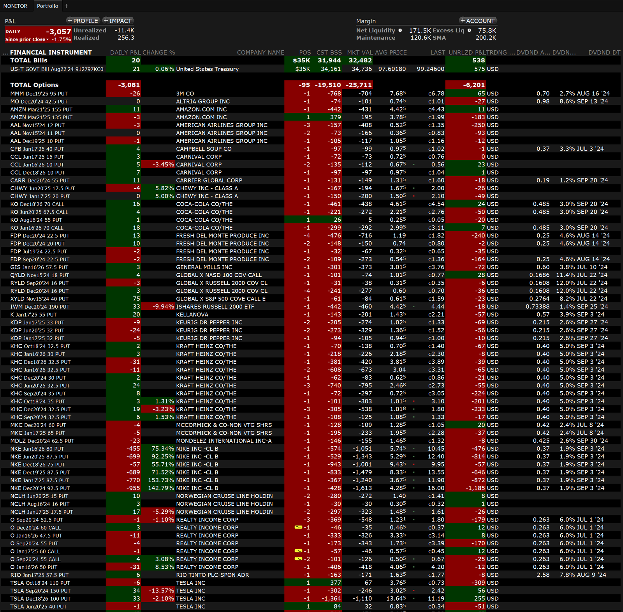Expand the ACCOUNT panel
The width and height of the screenshot is (623, 612).
coord(477,21)
